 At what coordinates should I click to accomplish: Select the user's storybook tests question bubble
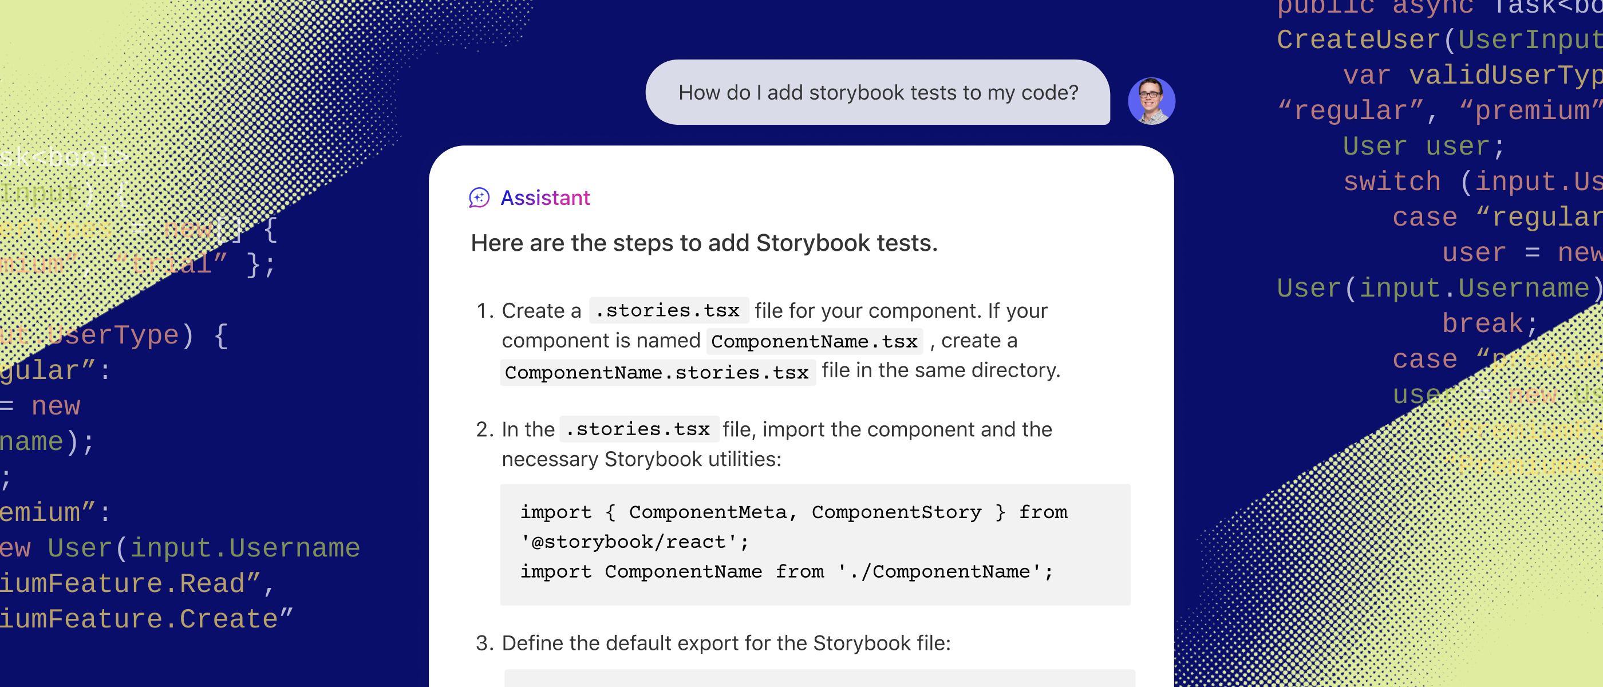point(878,93)
